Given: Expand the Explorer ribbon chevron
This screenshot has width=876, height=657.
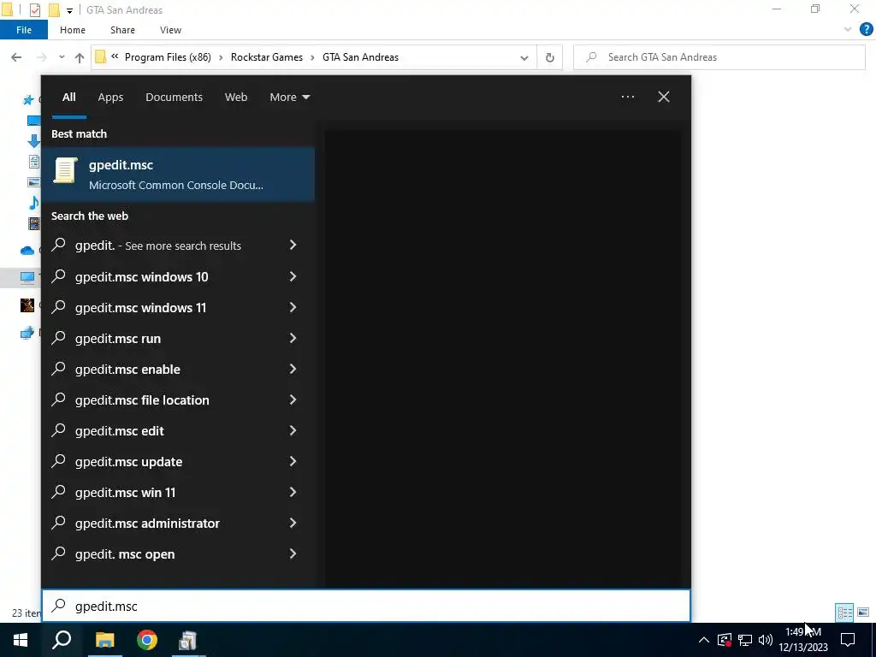Looking at the screenshot, I should click(x=848, y=30).
